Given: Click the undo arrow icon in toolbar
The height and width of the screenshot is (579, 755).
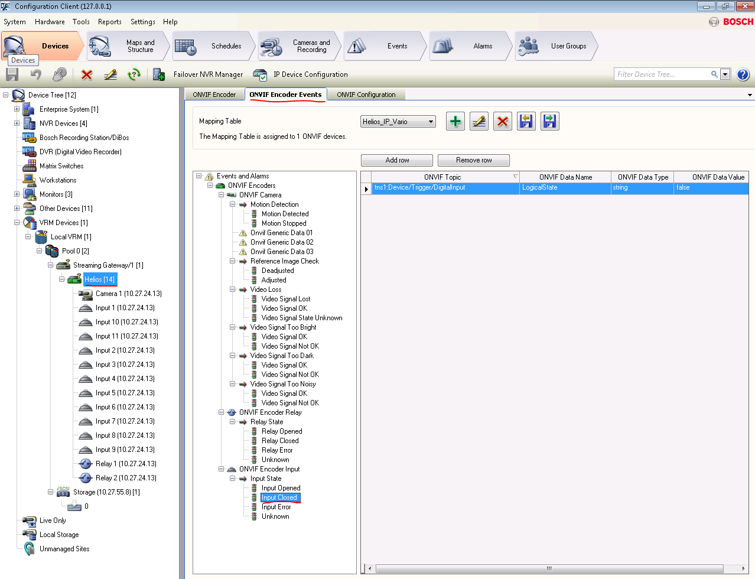Looking at the screenshot, I should pyautogui.click(x=36, y=74).
